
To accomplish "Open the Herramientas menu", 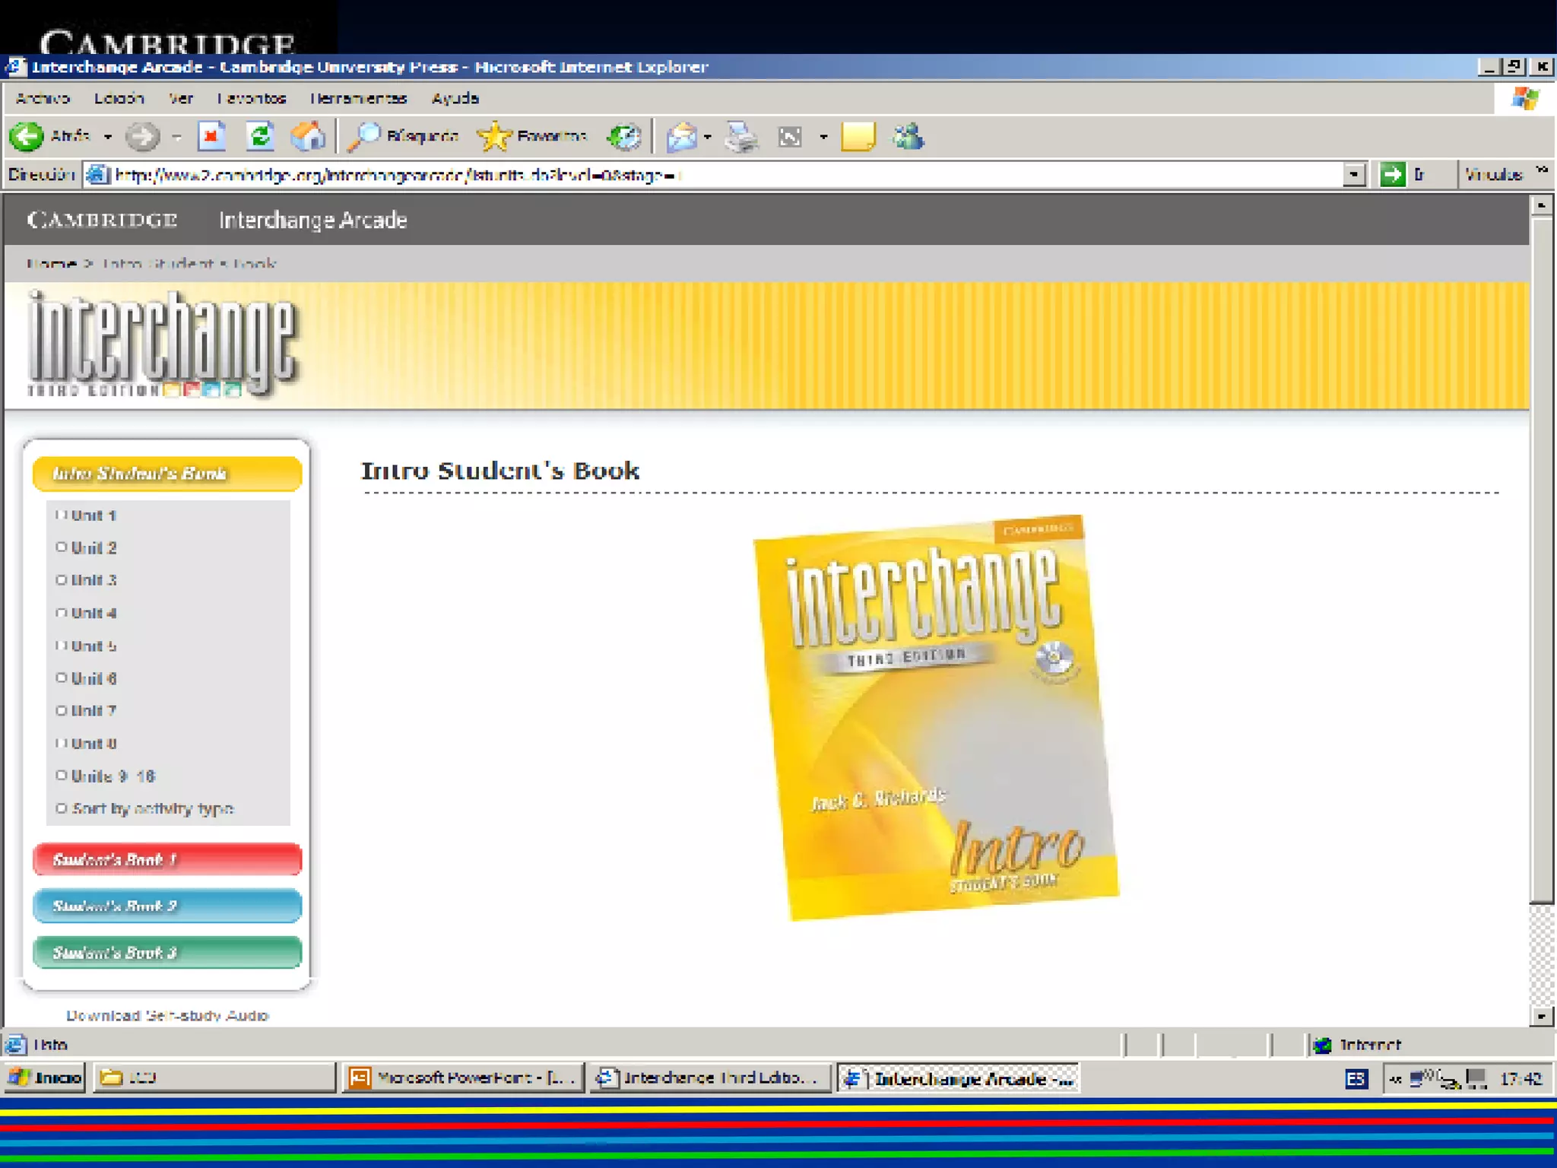I will tap(358, 98).
